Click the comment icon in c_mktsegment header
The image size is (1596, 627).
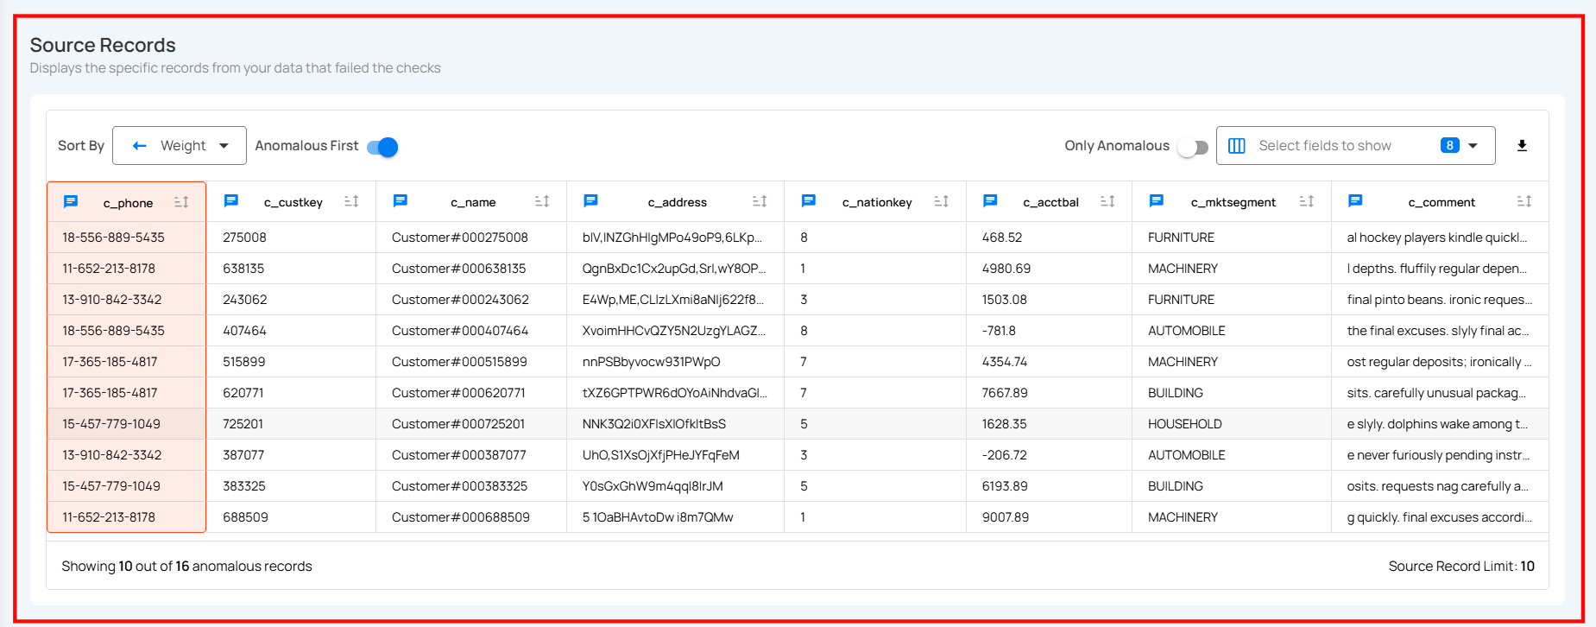point(1156,201)
